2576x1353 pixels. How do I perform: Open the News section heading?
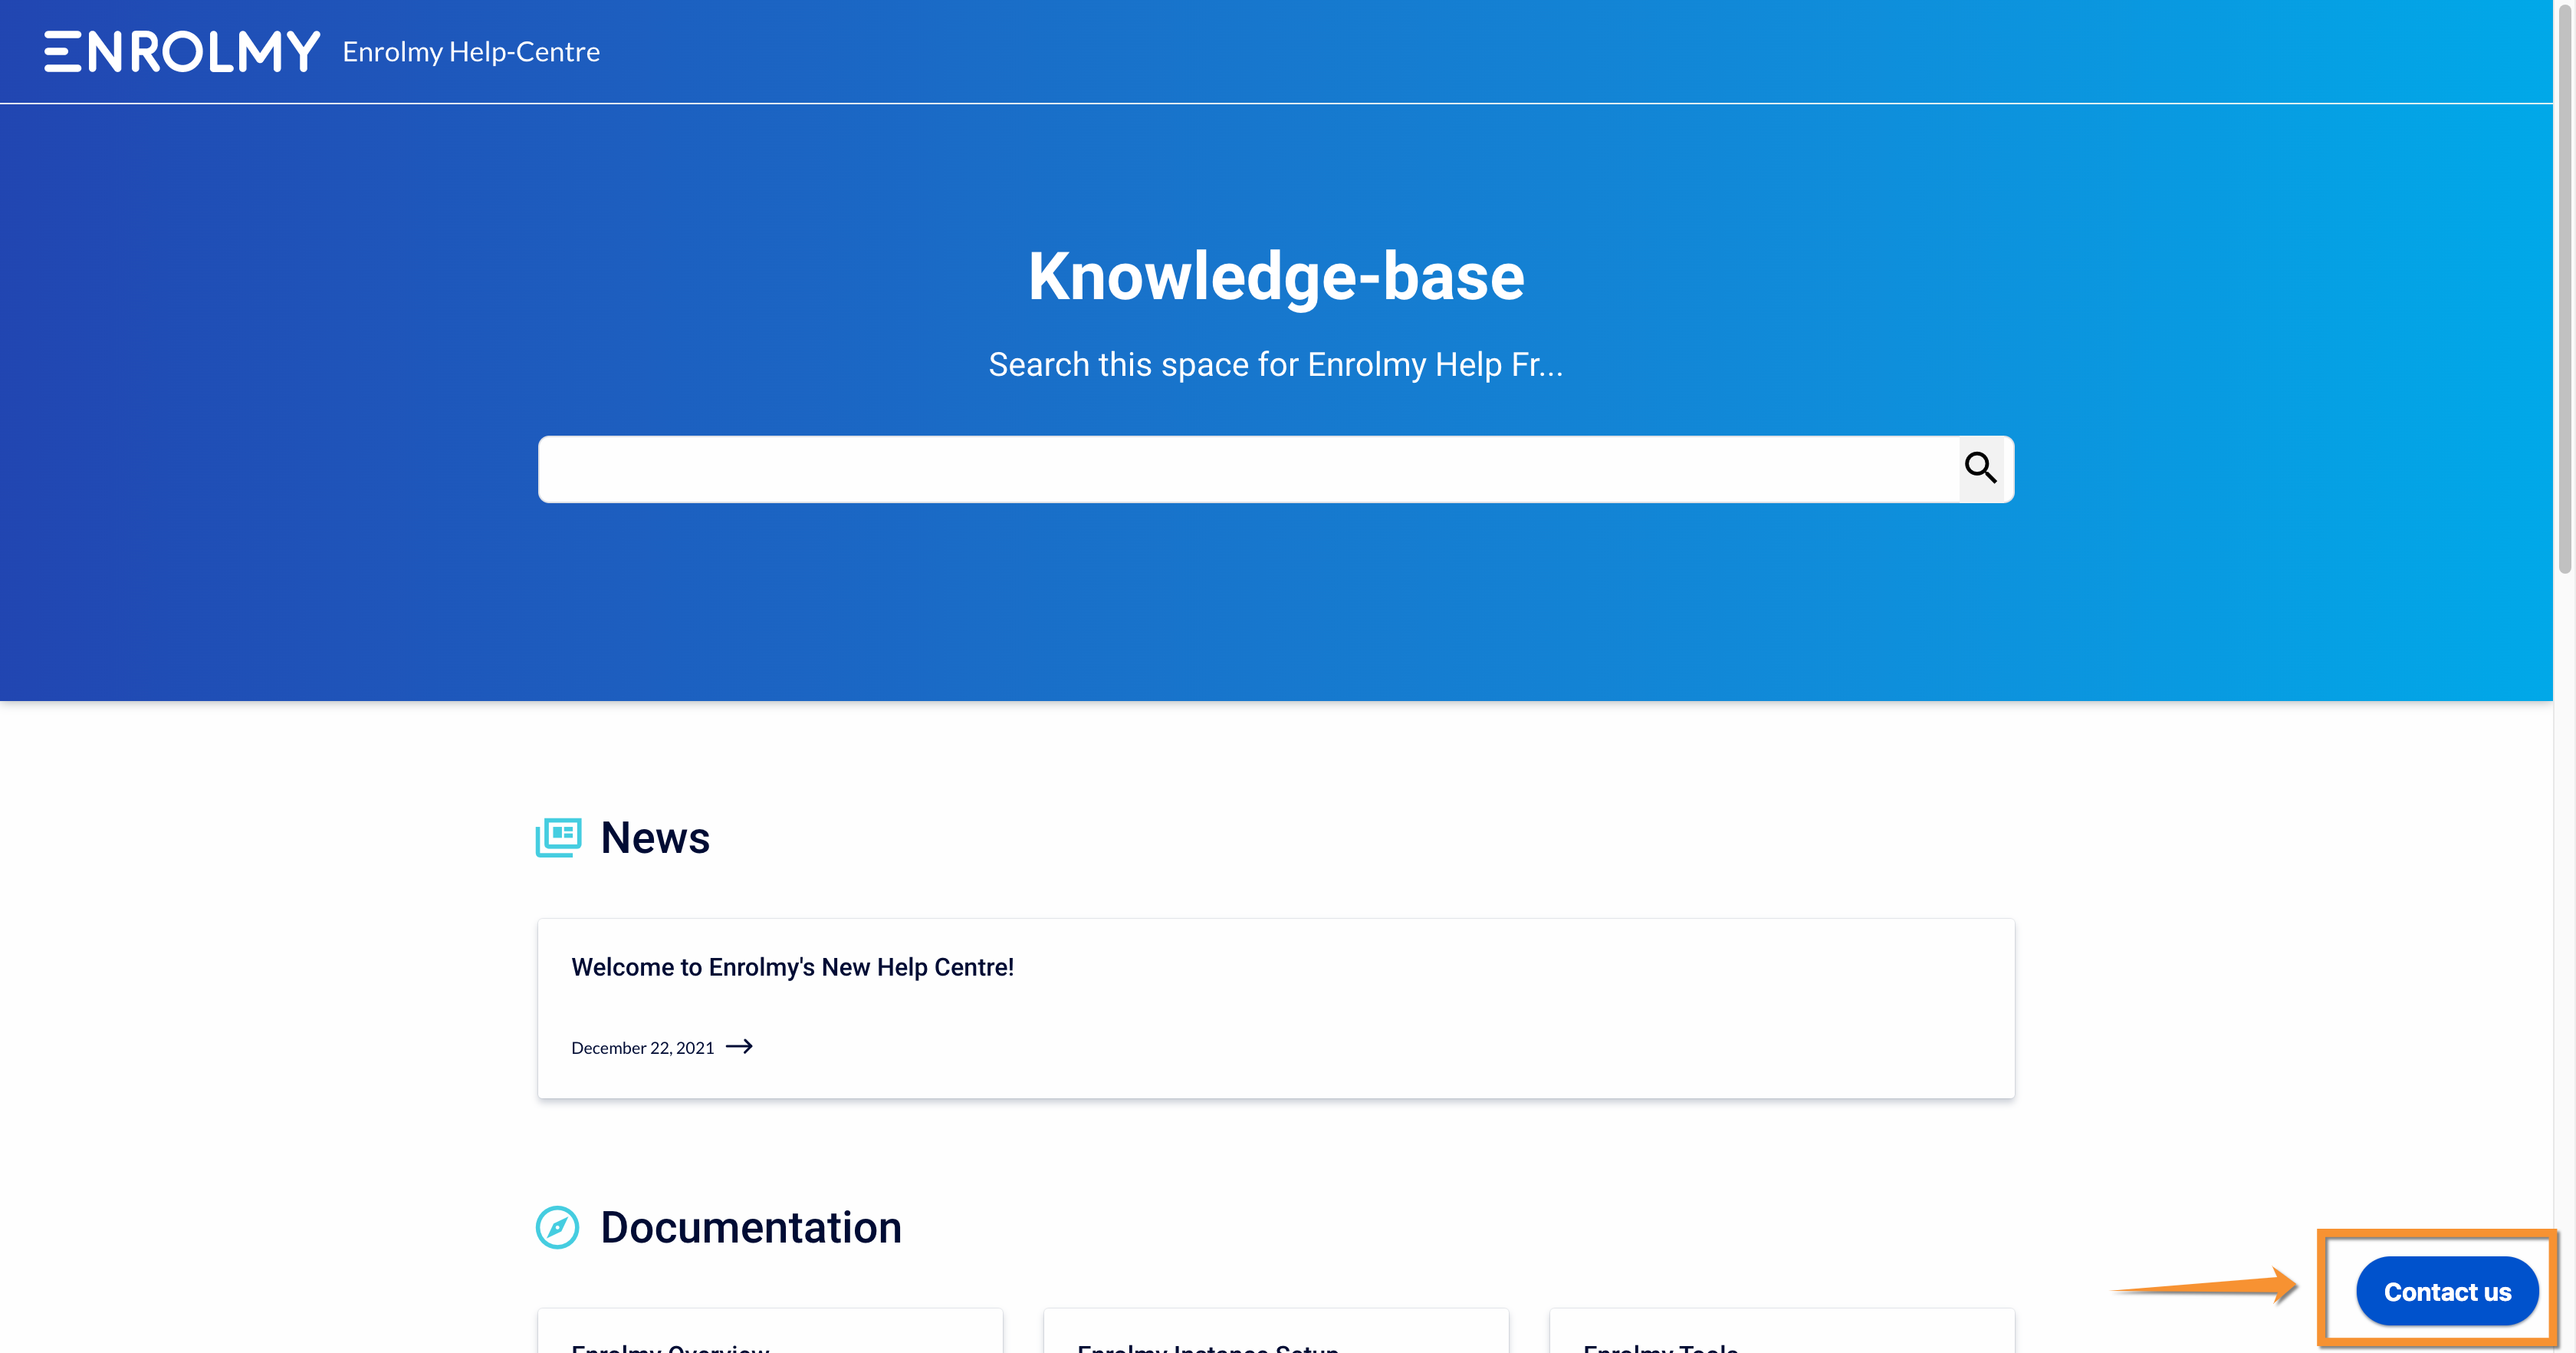[x=655, y=838]
